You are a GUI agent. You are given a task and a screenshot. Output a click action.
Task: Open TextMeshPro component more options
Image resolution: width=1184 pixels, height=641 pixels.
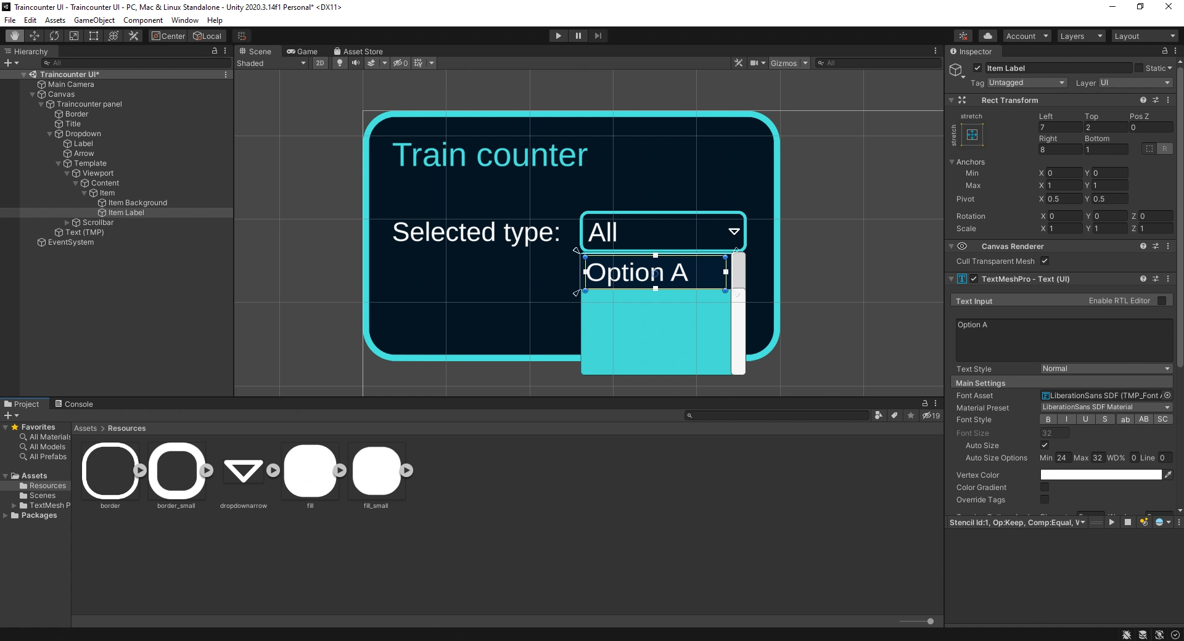[1168, 279]
